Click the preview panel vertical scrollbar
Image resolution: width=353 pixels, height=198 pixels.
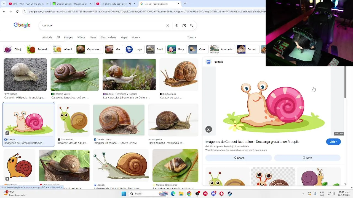coord(345,82)
